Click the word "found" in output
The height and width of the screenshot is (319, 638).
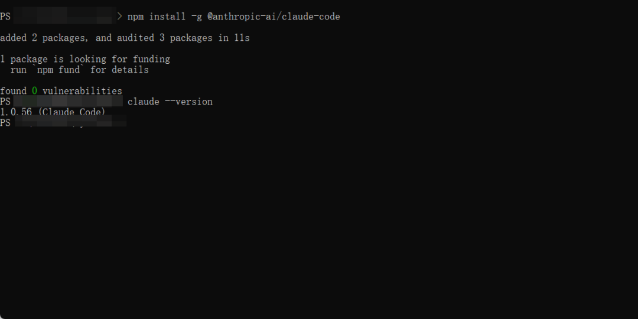pyautogui.click(x=13, y=91)
